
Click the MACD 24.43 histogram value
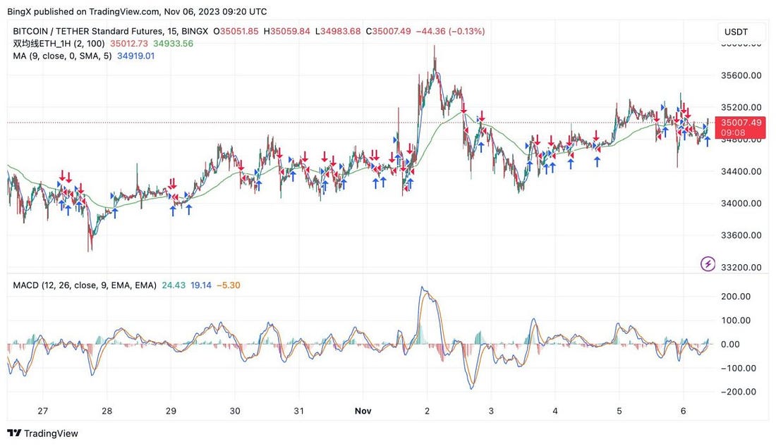tap(174, 285)
